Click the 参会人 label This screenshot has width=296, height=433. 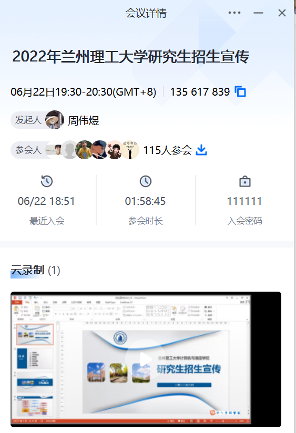tap(28, 150)
